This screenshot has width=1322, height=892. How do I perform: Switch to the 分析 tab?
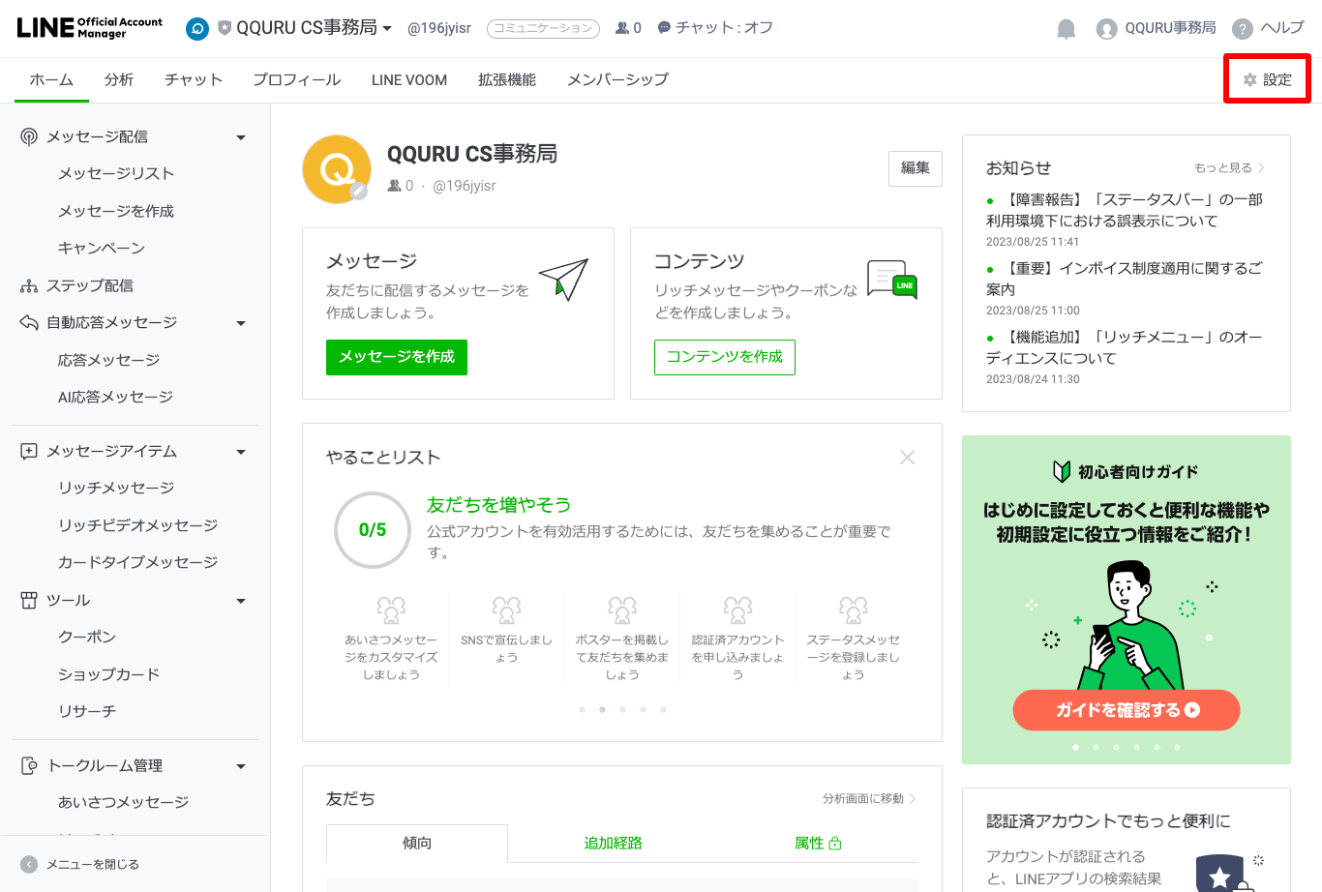click(118, 79)
